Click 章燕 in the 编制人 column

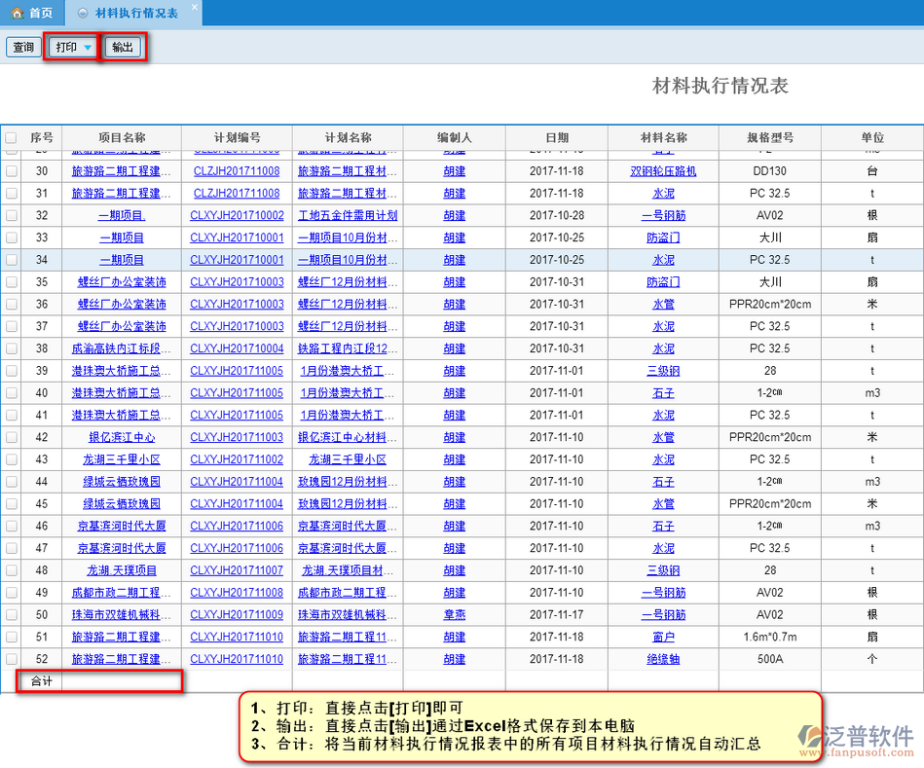click(x=454, y=615)
